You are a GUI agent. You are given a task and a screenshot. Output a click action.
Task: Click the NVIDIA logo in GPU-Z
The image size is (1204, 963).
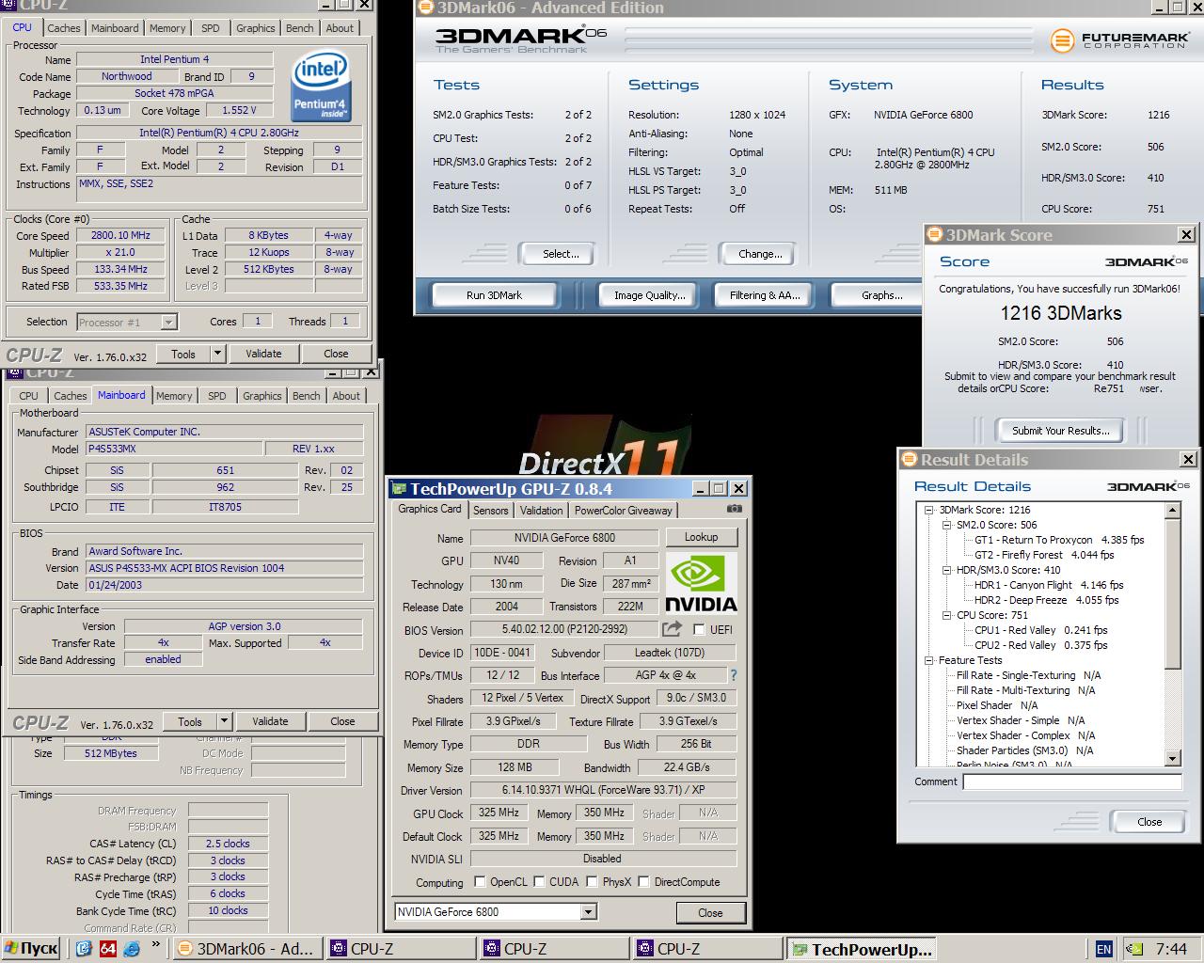coord(701,583)
